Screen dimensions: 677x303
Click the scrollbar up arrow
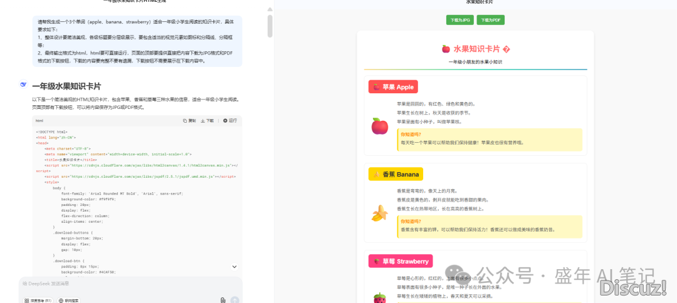[270, 9]
